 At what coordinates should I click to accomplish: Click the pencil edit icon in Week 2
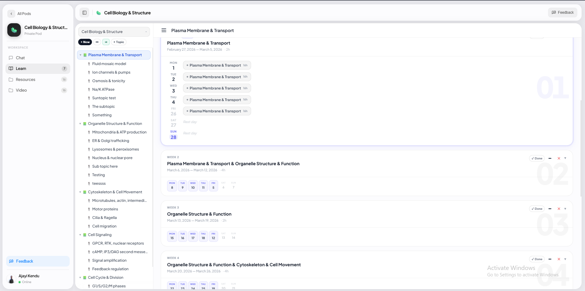pos(550,158)
